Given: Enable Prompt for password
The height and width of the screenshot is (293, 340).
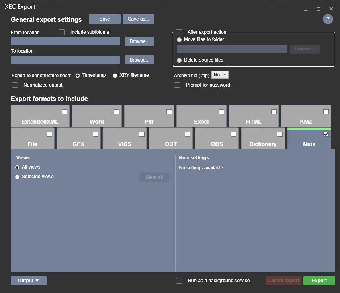Looking at the screenshot, I should 177,85.
